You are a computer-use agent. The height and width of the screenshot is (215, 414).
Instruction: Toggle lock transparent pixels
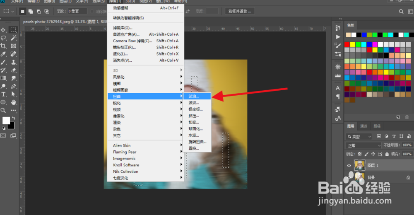pyautogui.click(x=360, y=154)
